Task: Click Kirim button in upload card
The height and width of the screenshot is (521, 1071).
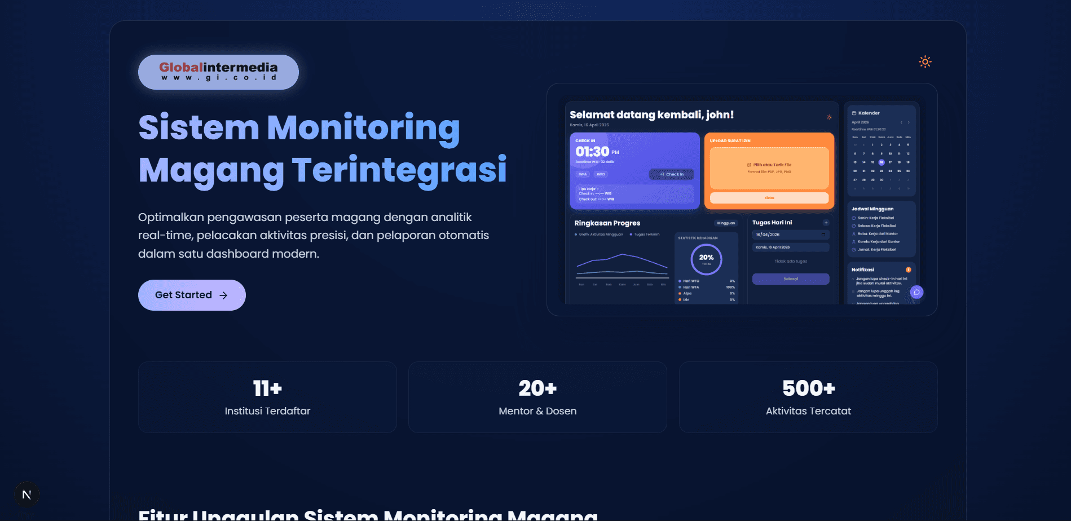Action: point(769,198)
